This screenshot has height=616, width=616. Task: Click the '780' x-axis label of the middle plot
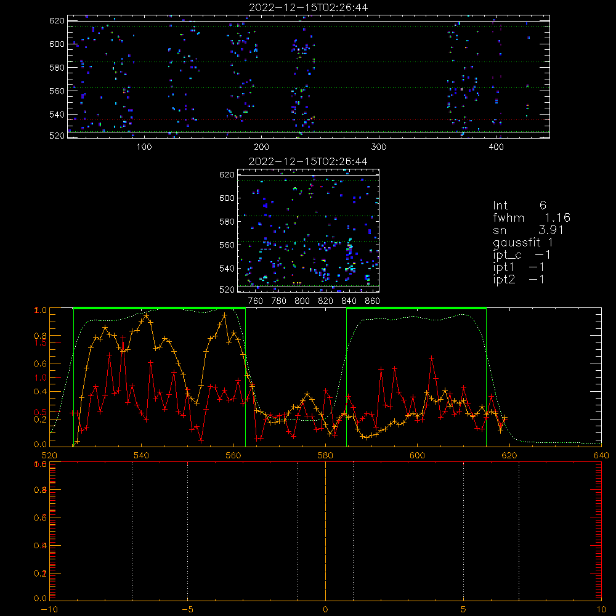[279, 301]
